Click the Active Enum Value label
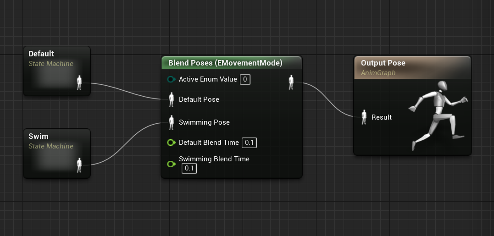The height and width of the screenshot is (236, 494). click(208, 79)
